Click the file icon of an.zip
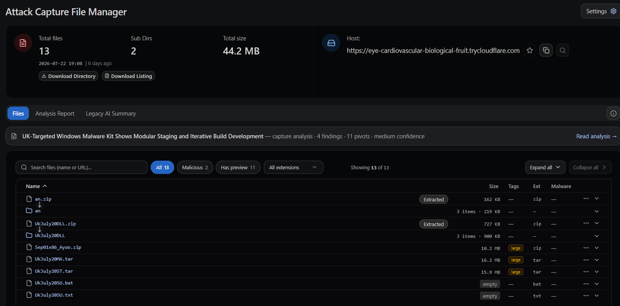The height and width of the screenshot is (306, 620). pos(29,199)
